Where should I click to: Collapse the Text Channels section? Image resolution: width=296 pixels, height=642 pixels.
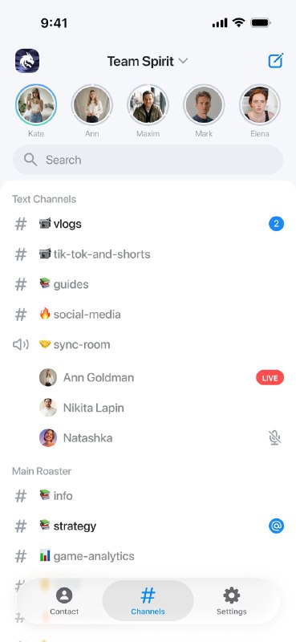click(x=44, y=199)
